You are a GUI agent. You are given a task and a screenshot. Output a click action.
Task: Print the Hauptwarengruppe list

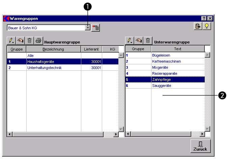39,41
